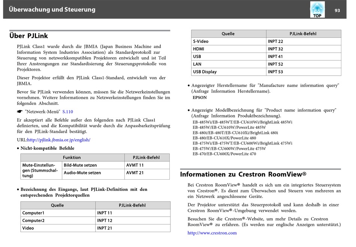Select the INPT 41 command cell
The image size is (356, 247).
(x=304, y=57)
